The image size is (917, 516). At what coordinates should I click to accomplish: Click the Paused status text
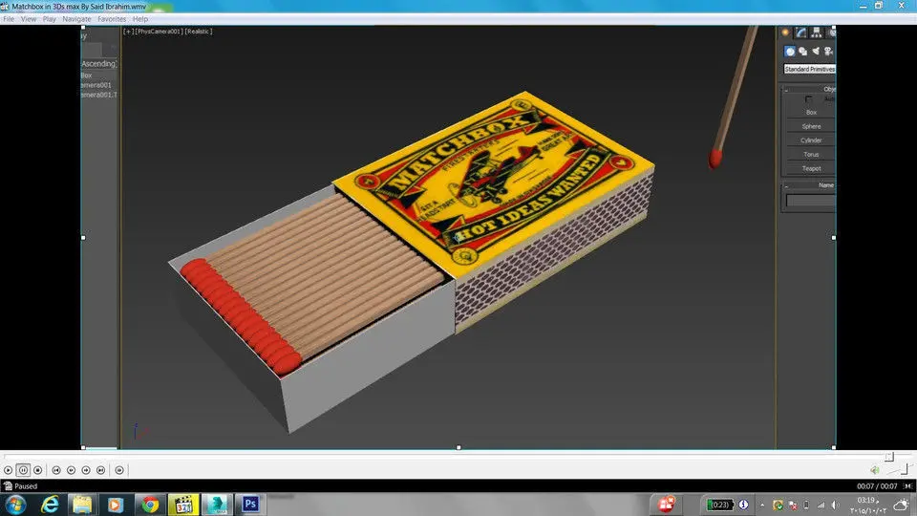coord(26,486)
